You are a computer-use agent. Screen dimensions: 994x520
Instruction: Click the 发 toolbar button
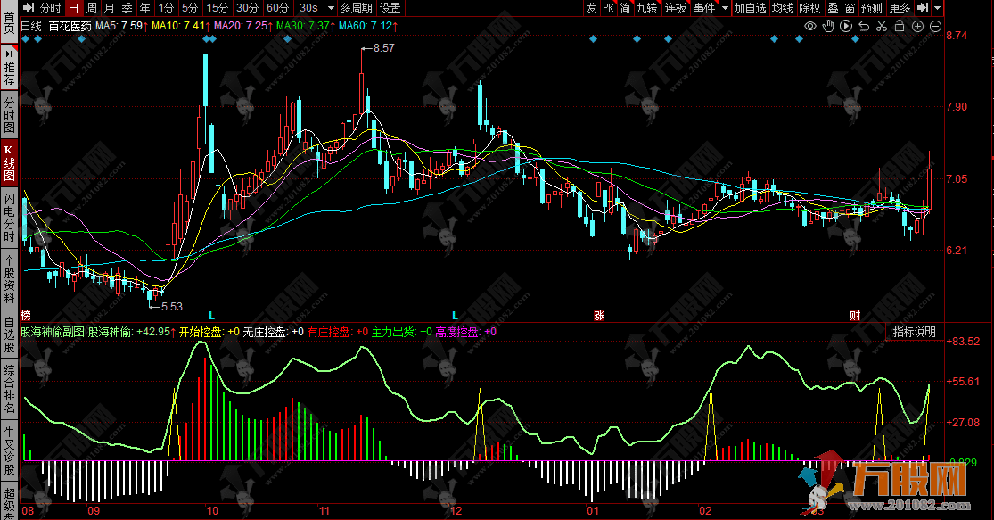coord(591,8)
